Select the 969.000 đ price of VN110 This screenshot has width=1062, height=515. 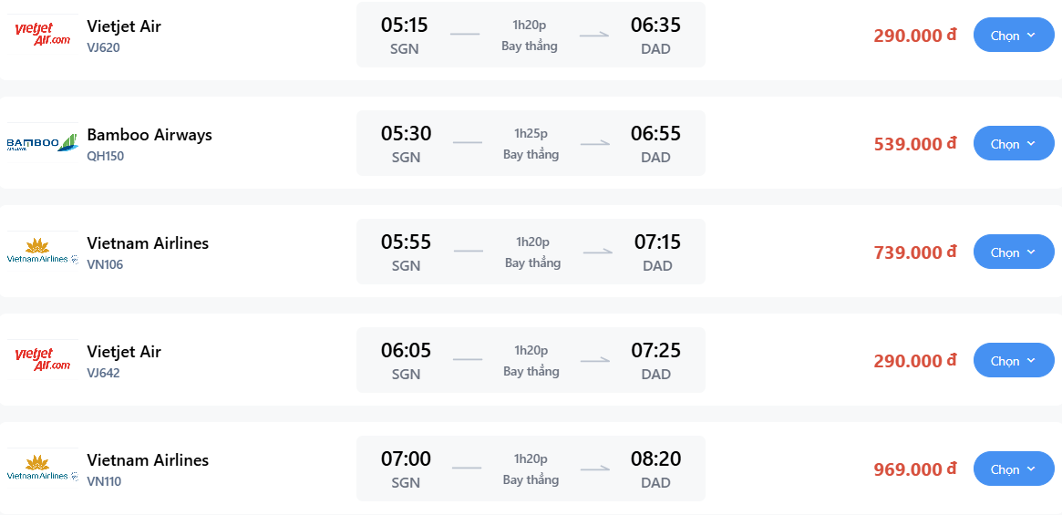tap(915, 469)
